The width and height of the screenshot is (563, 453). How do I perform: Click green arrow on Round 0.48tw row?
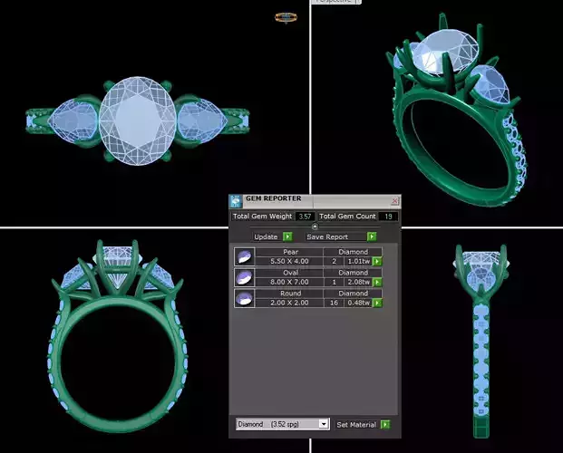tap(376, 303)
